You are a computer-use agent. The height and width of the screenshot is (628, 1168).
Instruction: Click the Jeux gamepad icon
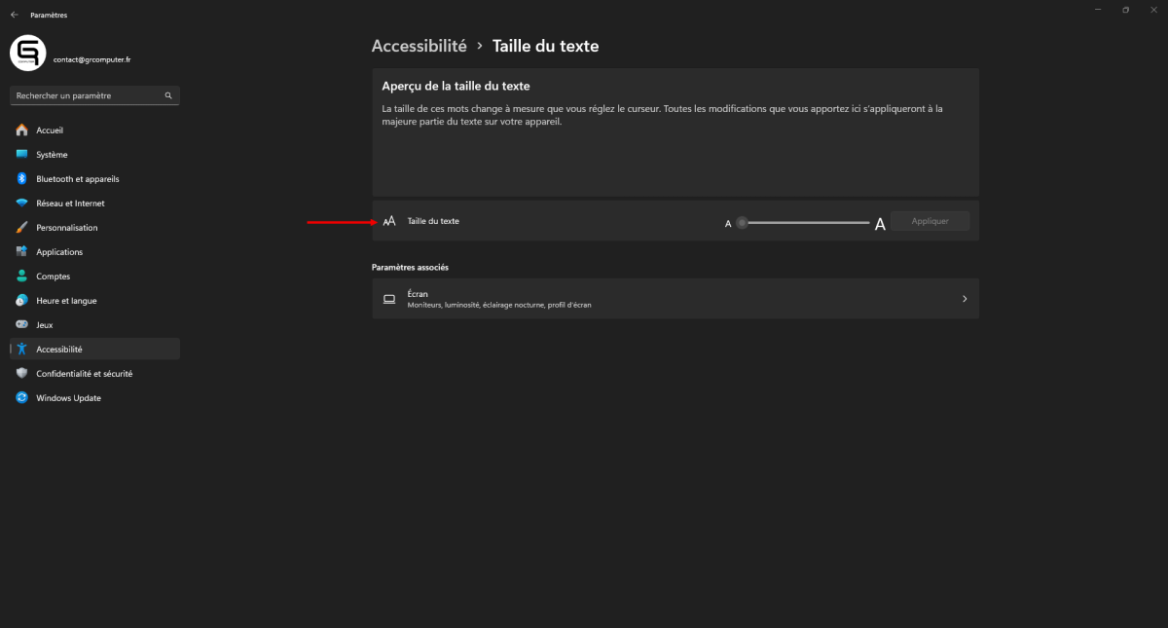[x=21, y=325]
